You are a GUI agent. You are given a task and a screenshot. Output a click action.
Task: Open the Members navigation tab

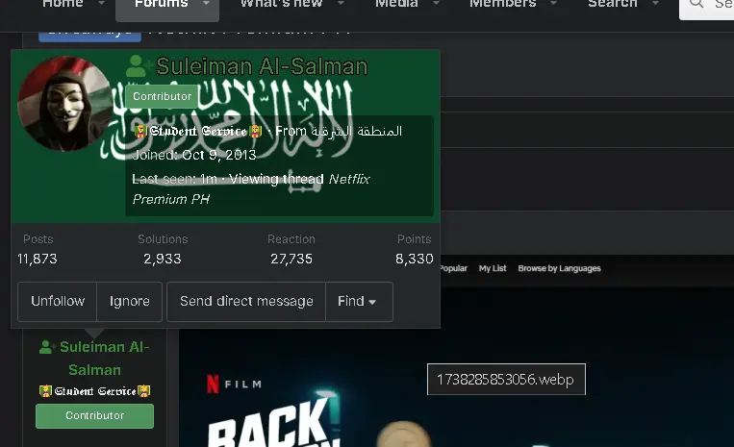503,4
